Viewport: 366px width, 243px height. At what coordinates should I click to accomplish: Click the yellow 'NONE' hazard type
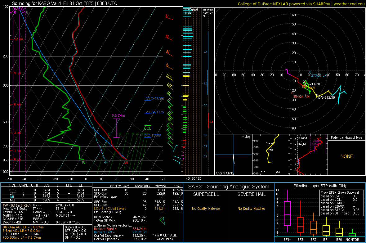(x=346, y=156)
